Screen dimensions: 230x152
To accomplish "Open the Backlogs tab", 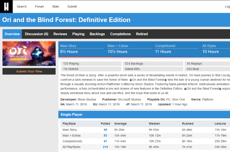I will (x=97, y=34).
